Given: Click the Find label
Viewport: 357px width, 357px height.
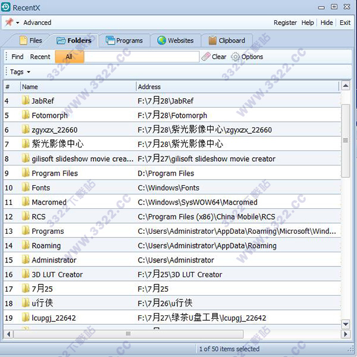Looking at the screenshot, I should pyautogui.click(x=17, y=57).
